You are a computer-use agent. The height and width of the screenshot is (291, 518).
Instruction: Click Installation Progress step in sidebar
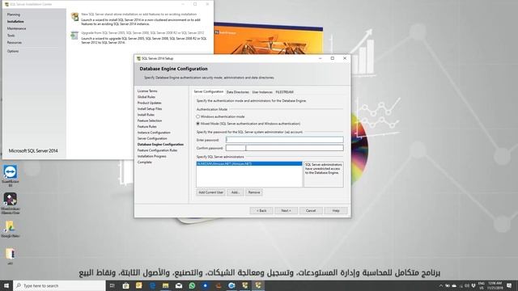tap(152, 156)
